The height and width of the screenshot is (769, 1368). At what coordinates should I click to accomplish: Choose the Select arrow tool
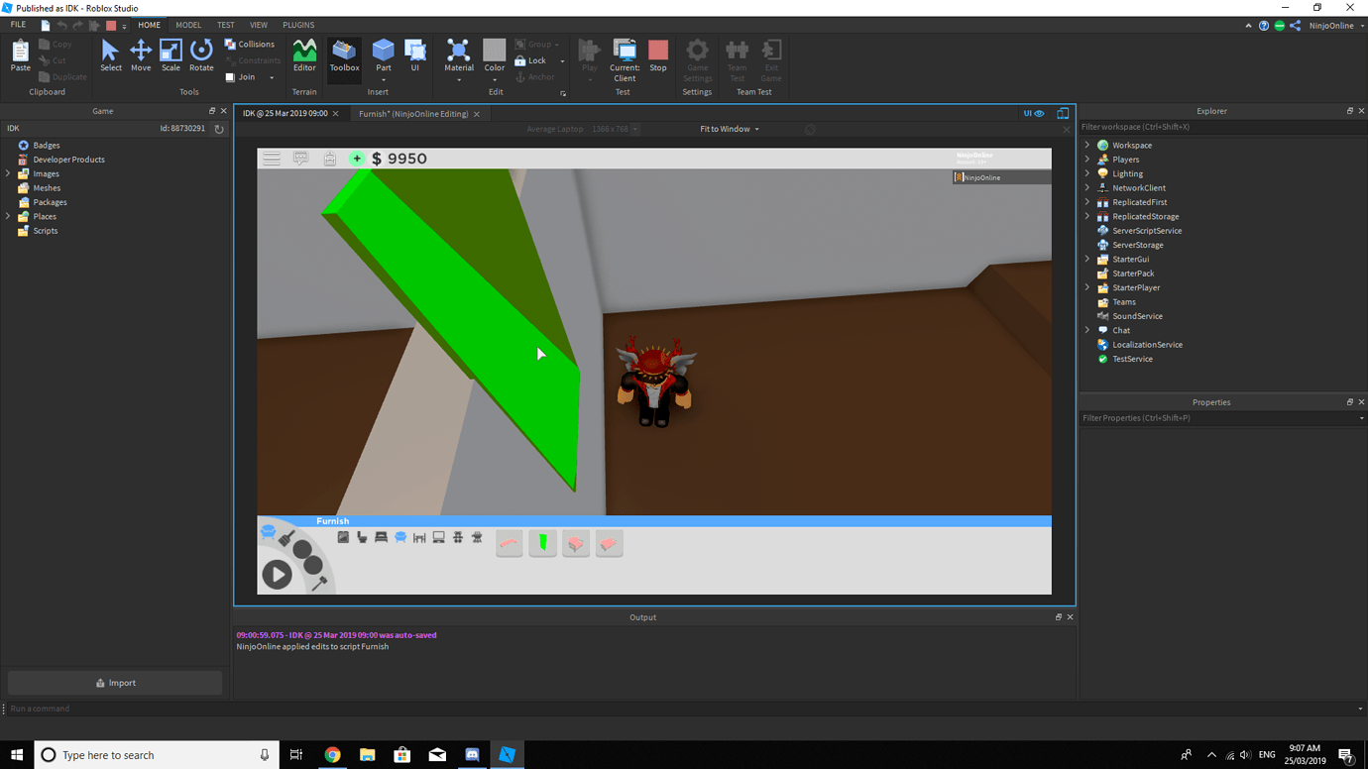coord(111,55)
